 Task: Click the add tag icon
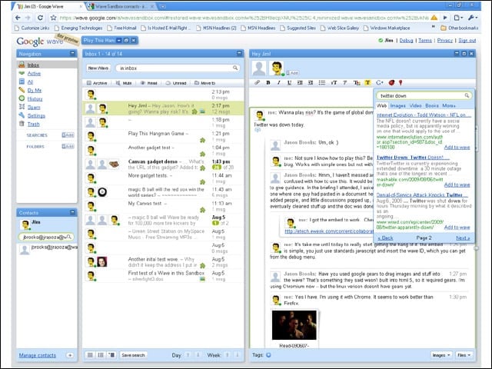pyautogui.click(x=268, y=355)
